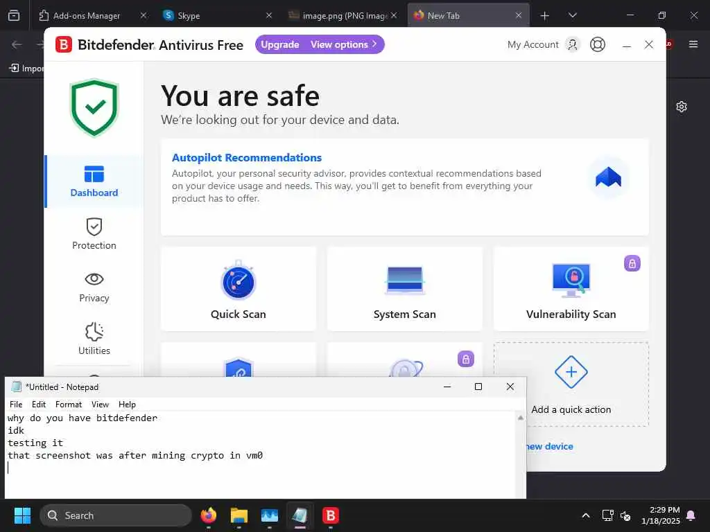Click the Notepad scrollbar up arrow
This screenshot has width=710, height=532.
(521, 418)
